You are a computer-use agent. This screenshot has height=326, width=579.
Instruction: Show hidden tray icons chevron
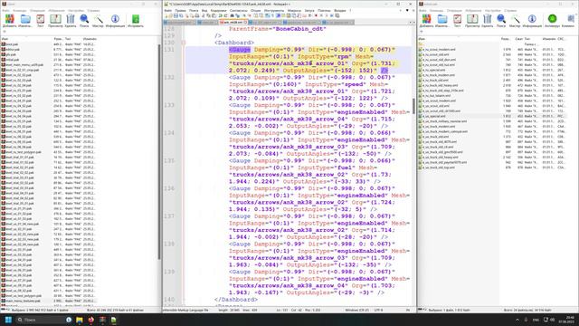517,320
